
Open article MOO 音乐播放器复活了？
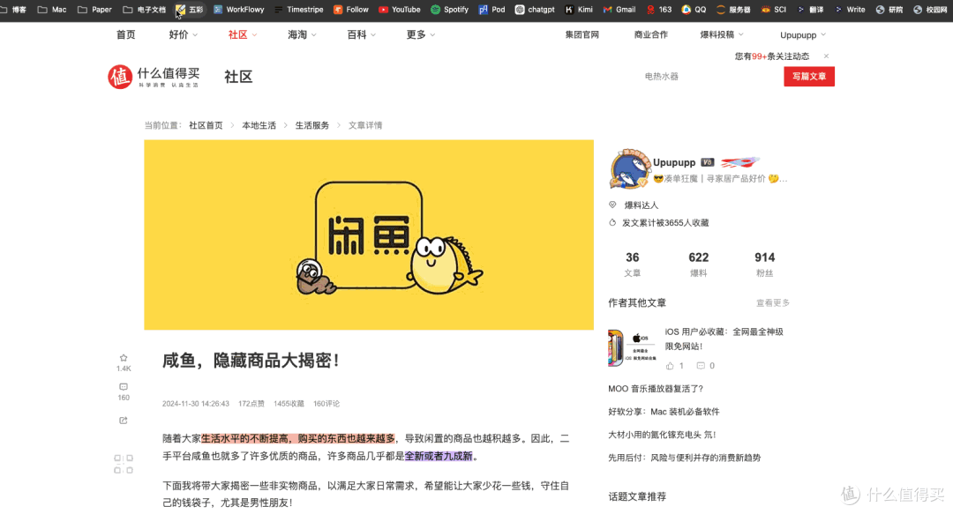point(655,389)
